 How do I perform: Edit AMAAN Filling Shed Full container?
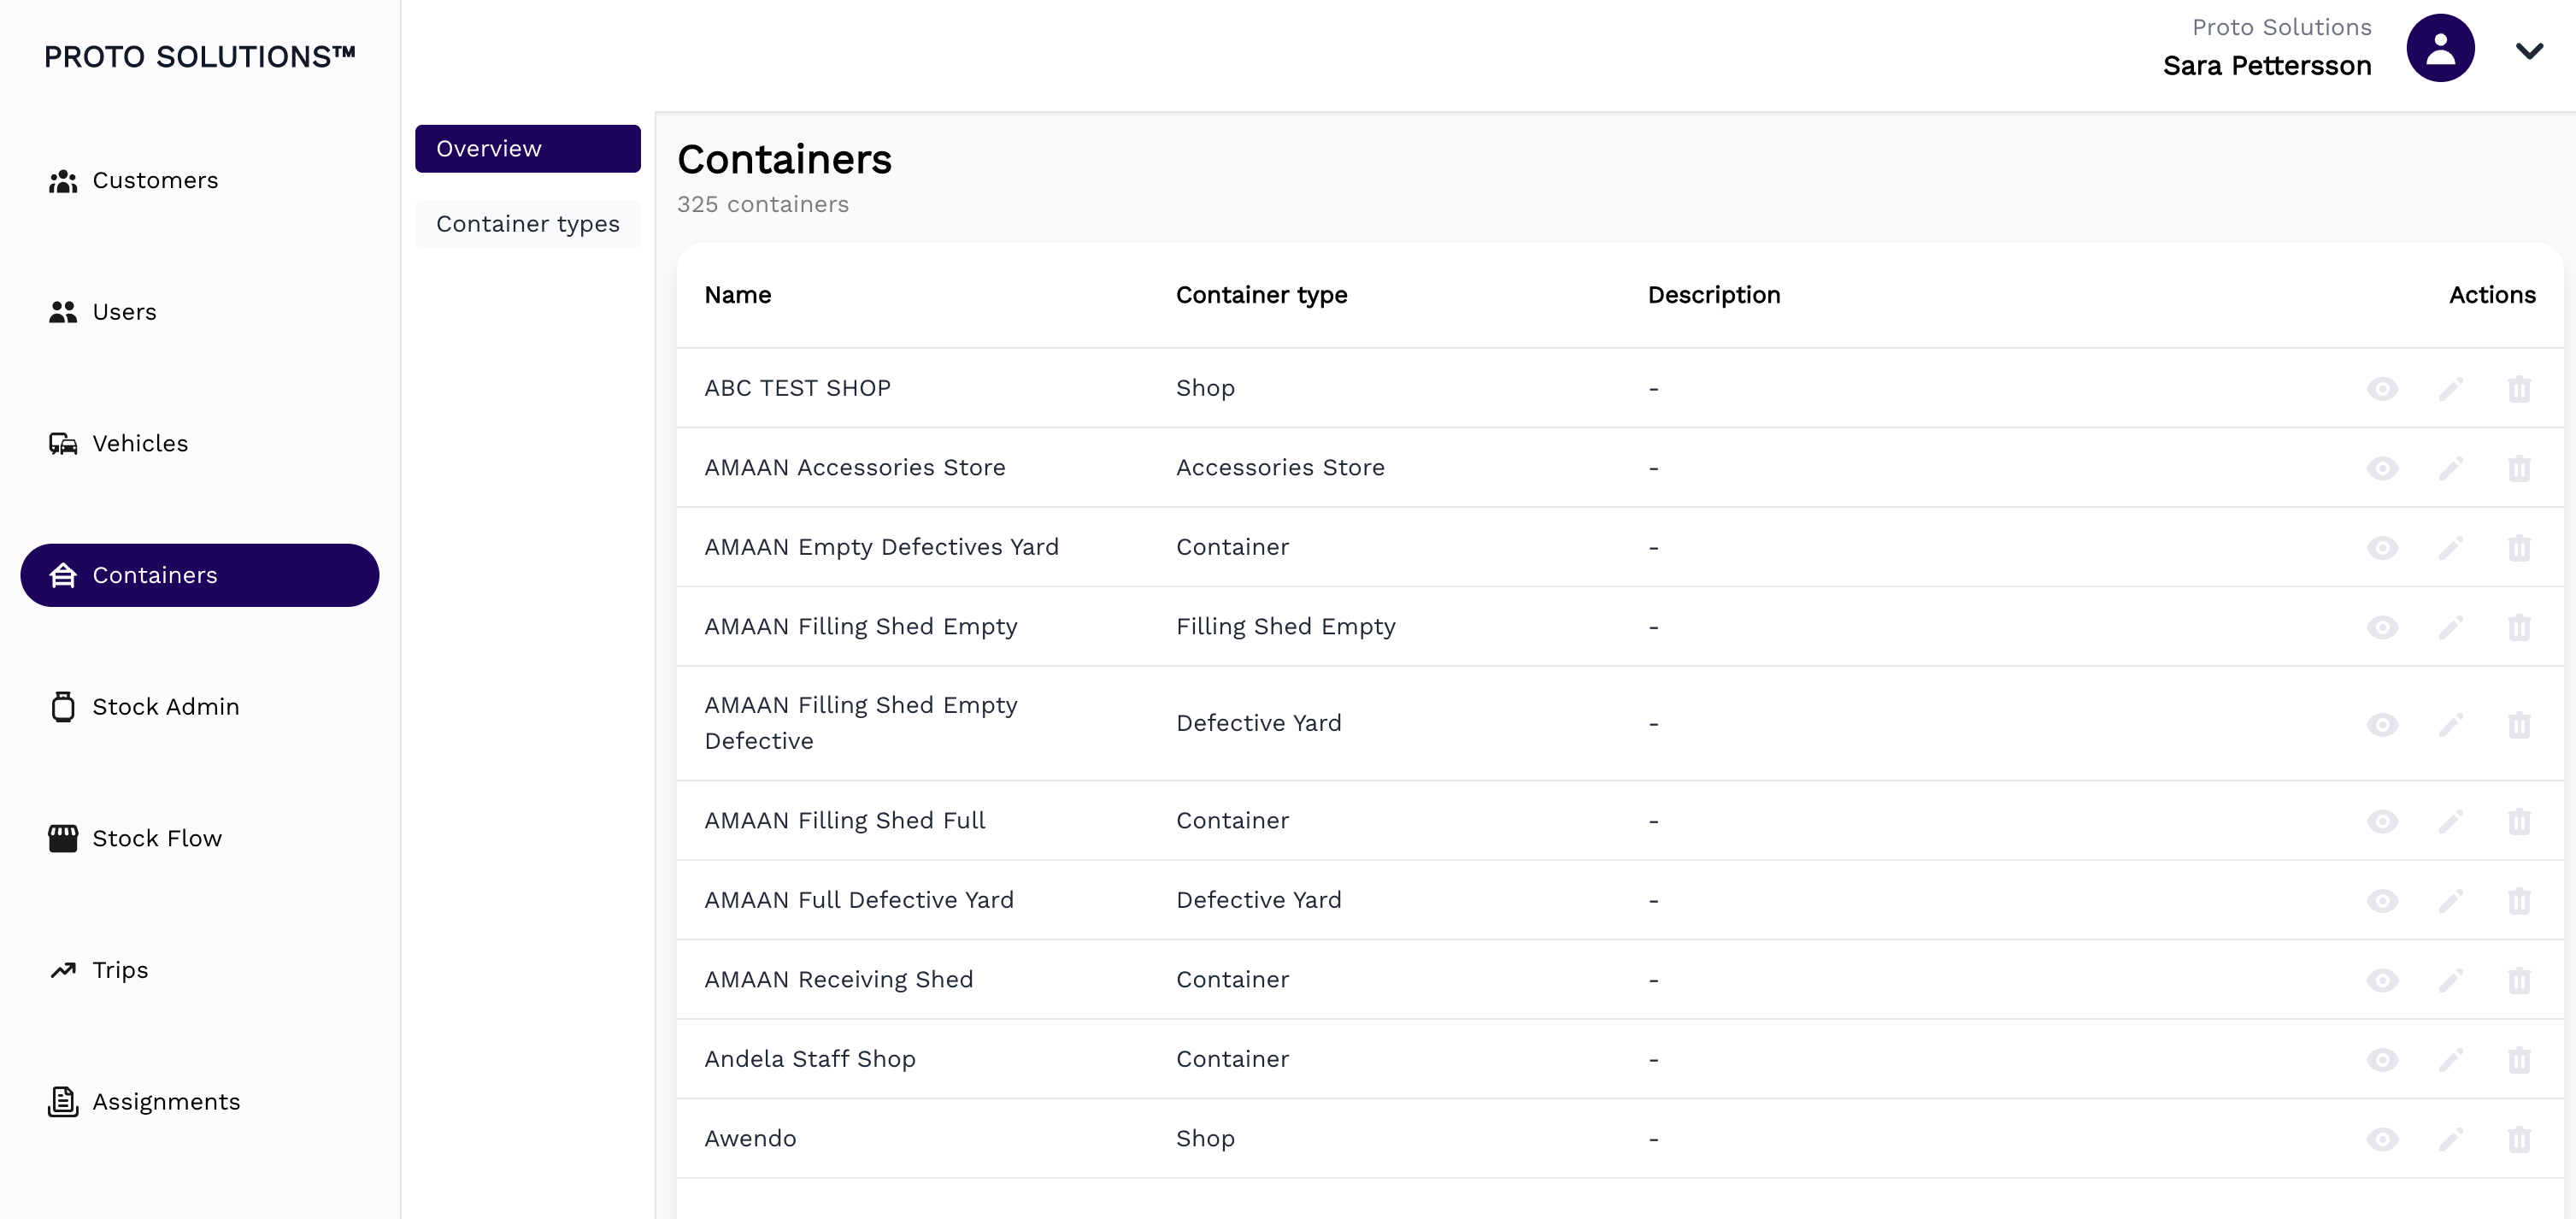2450,821
